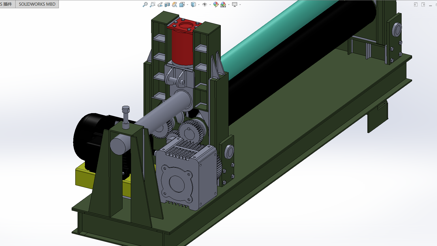Click the right-arrow pane expand button
The height and width of the screenshot is (246, 437).
[x=423, y=5]
